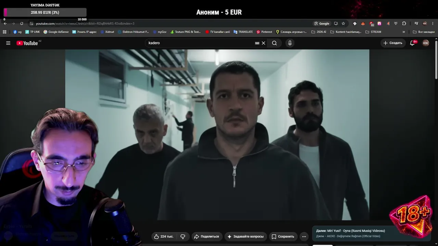This screenshot has height=246, width=438.
Task: Open YouTube hamburger guide menu
Action: [8, 43]
